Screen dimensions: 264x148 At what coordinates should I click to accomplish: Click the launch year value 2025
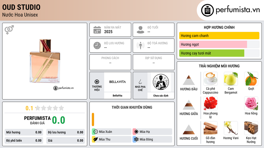point(108,32)
